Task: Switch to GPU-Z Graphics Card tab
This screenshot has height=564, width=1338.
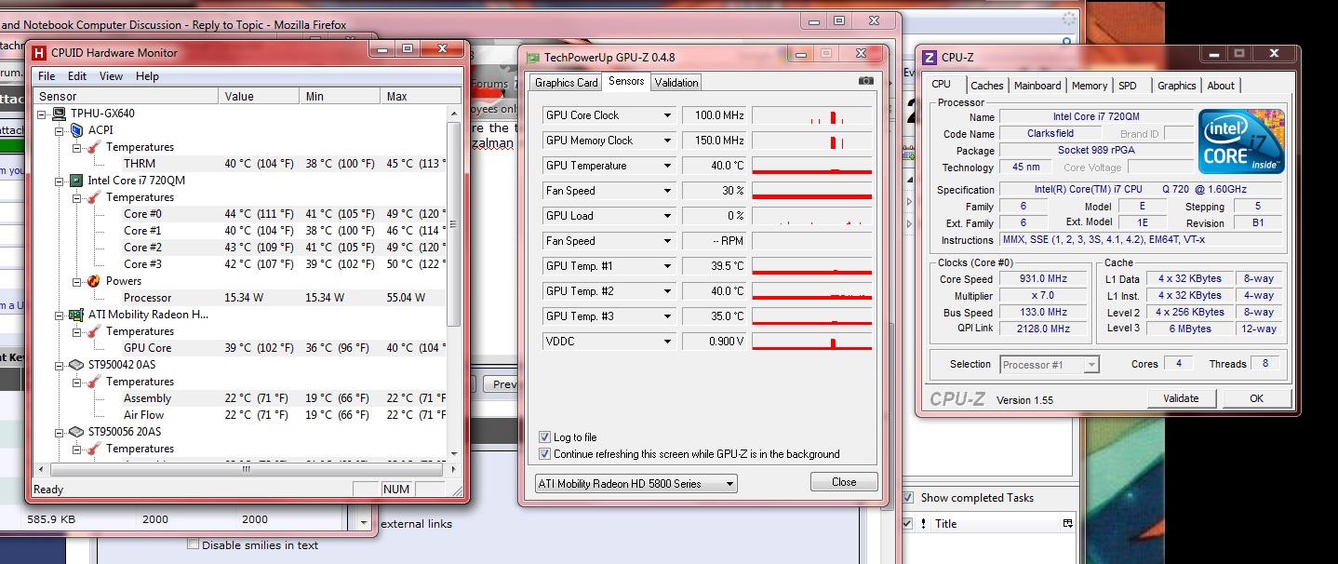Action: tap(567, 83)
